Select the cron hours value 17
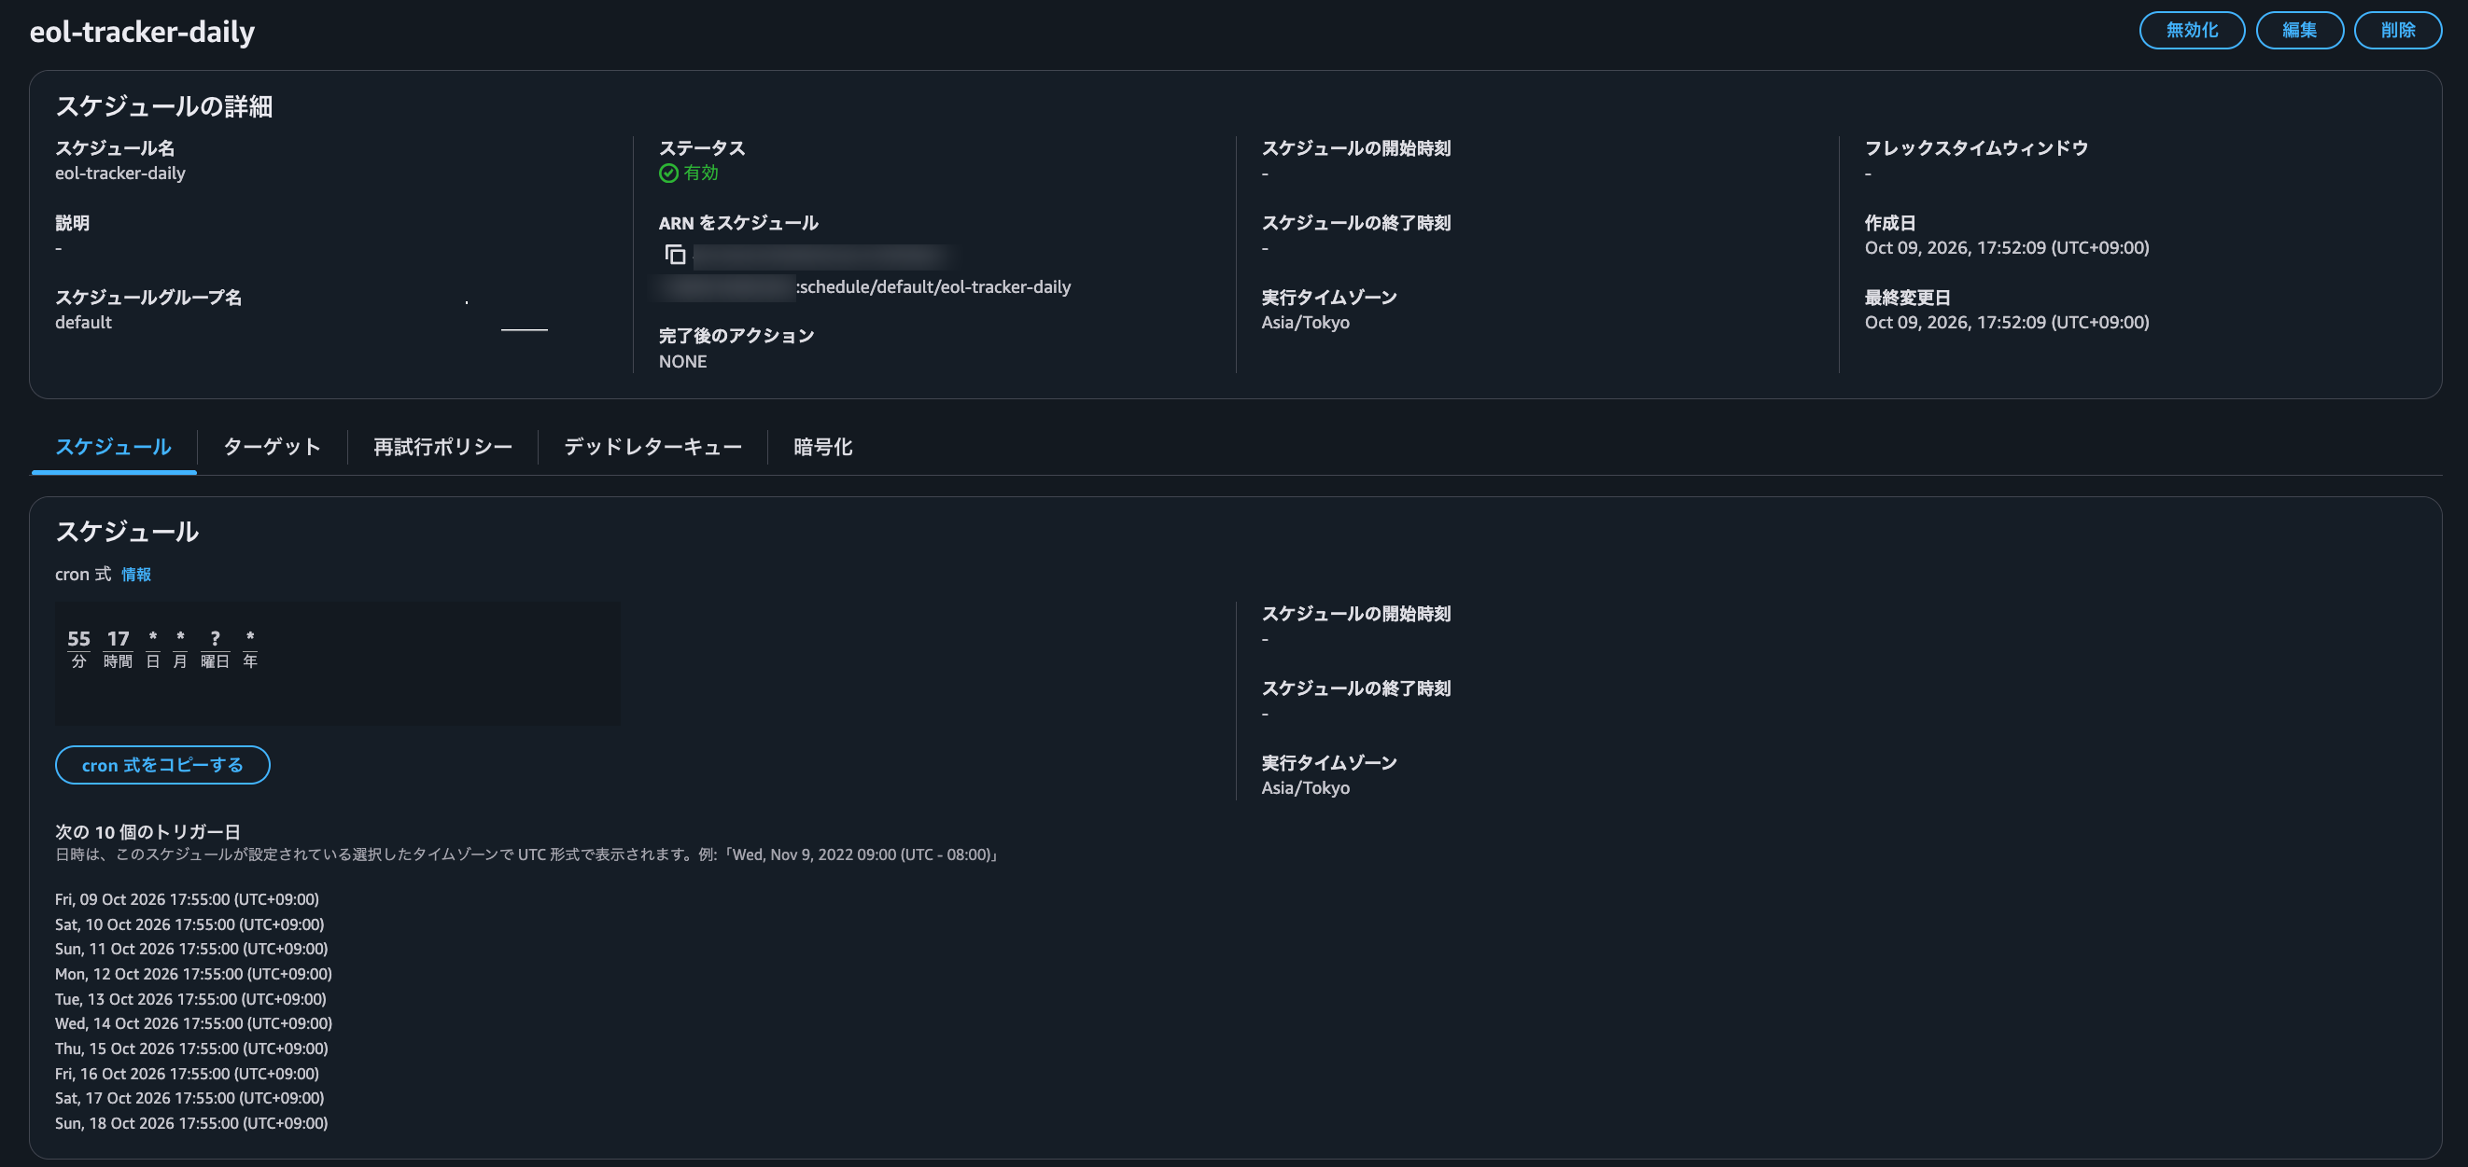The width and height of the screenshot is (2468, 1167). pyautogui.click(x=118, y=639)
